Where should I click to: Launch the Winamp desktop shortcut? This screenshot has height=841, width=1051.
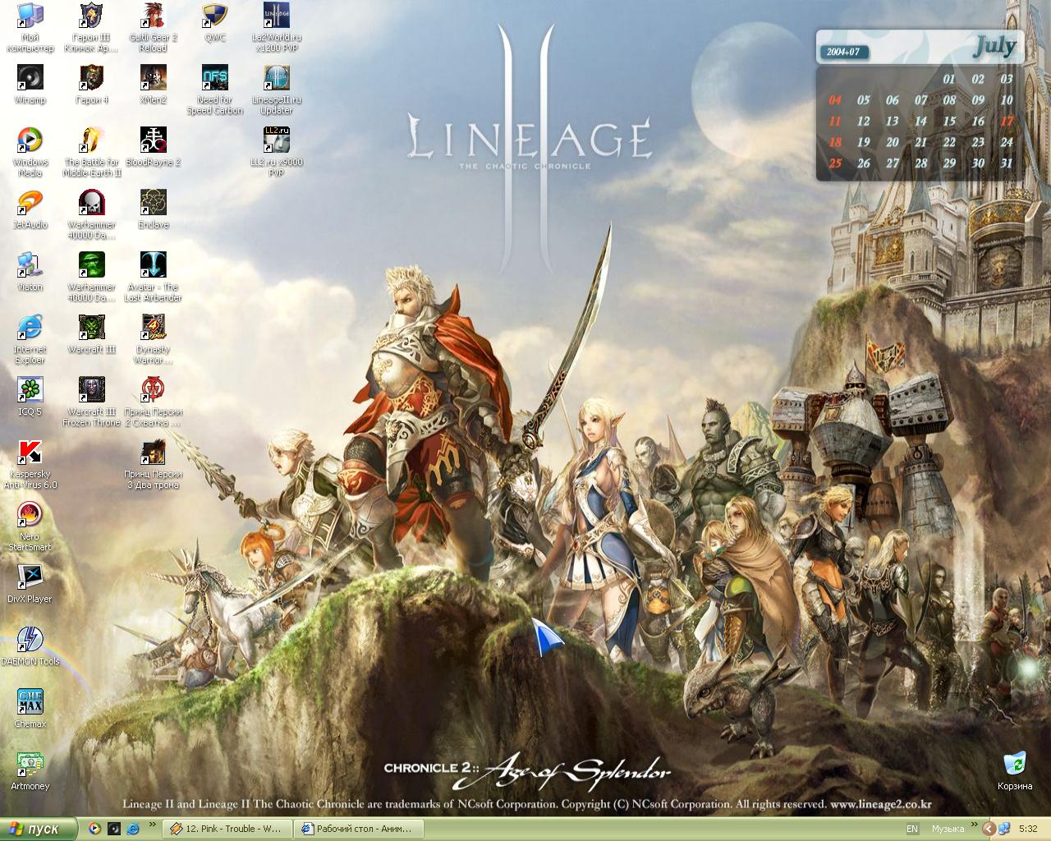(30, 85)
